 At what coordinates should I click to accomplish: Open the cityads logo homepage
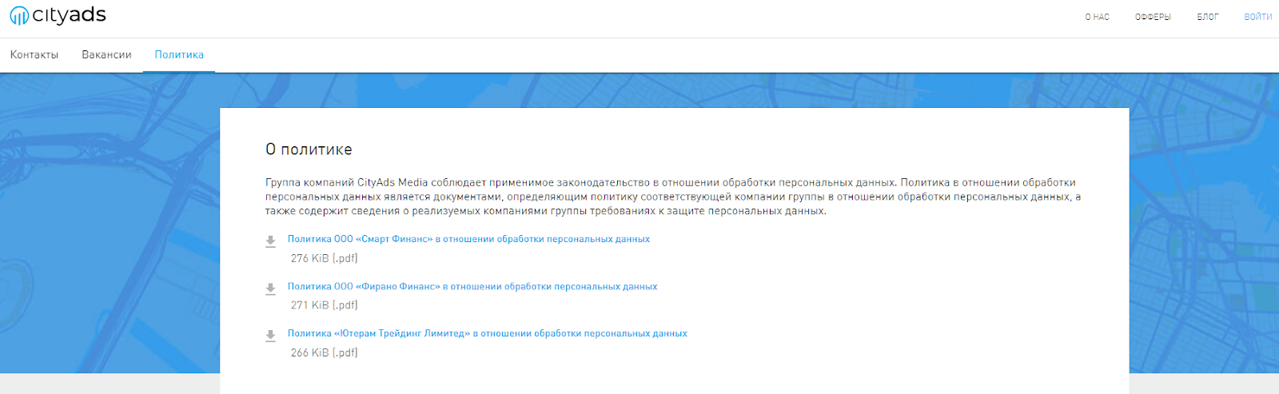58,15
